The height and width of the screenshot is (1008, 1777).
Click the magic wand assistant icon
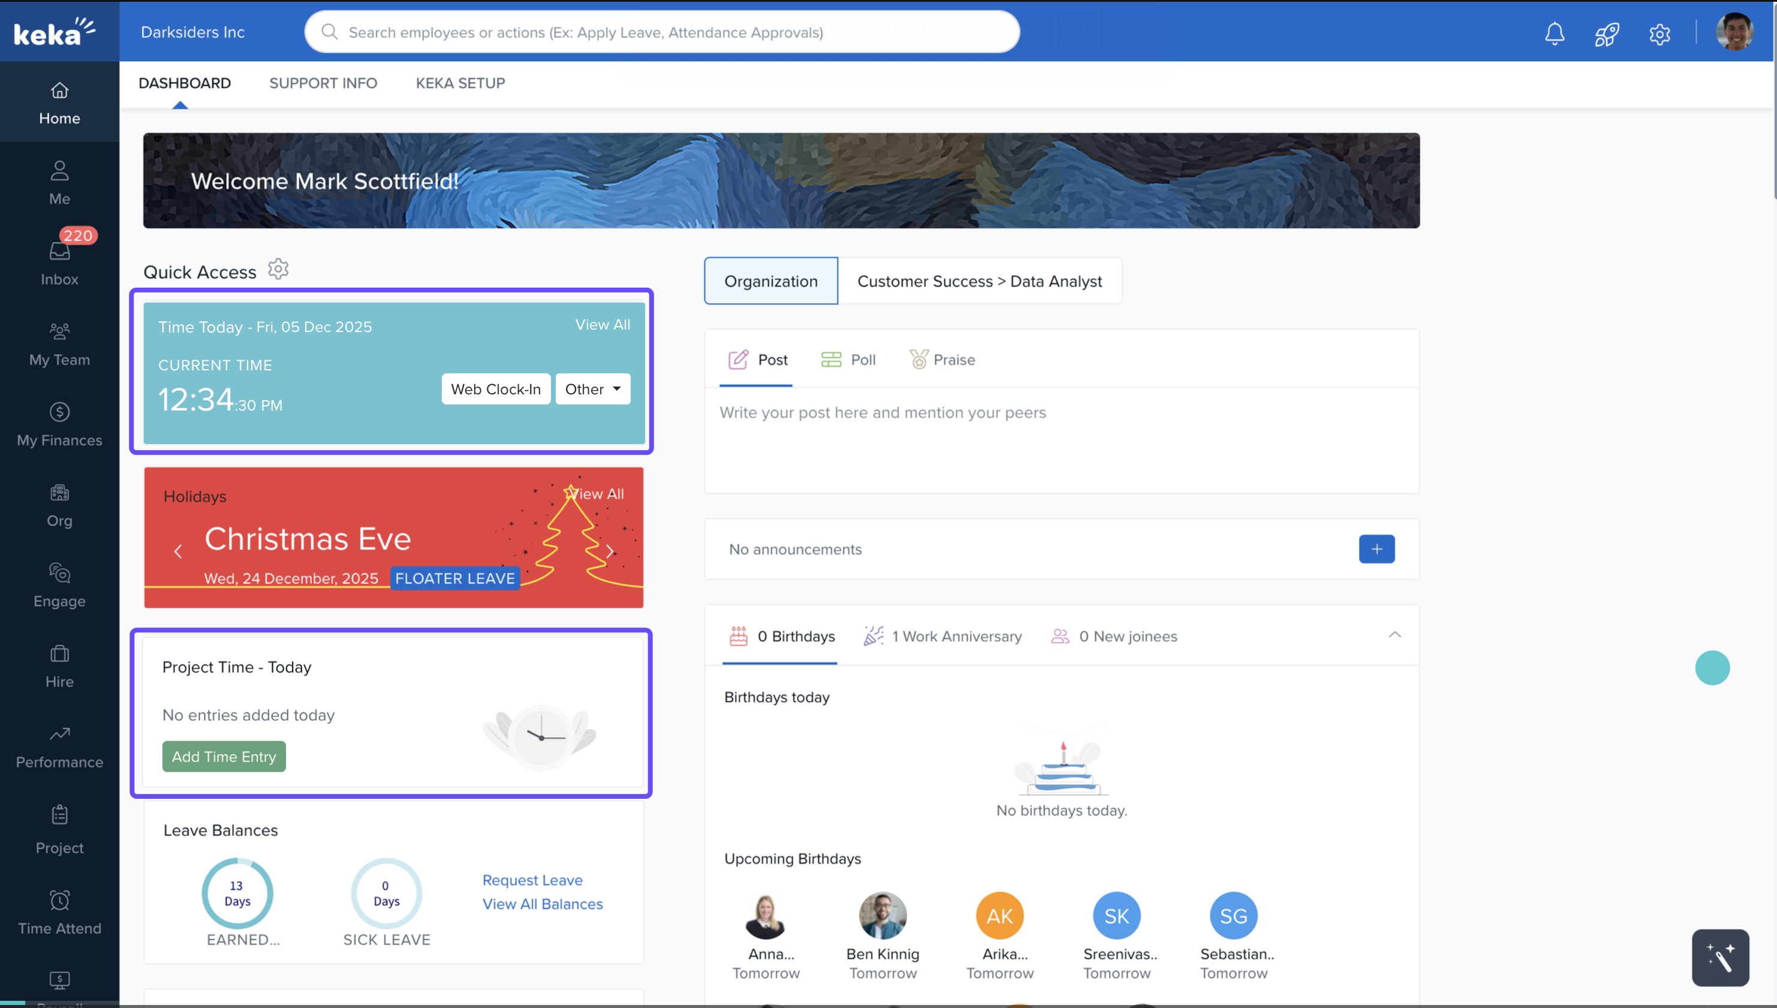(x=1720, y=958)
